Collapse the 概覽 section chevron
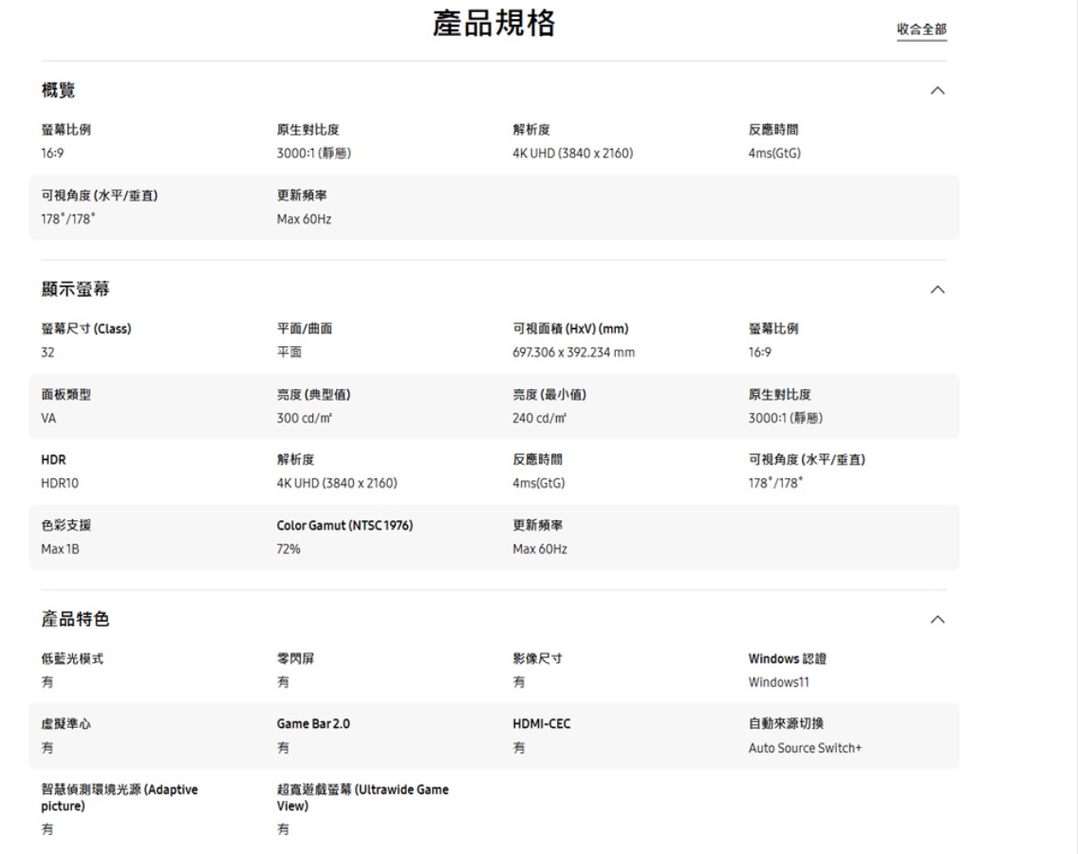This screenshot has height=854, width=1078. [x=938, y=91]
